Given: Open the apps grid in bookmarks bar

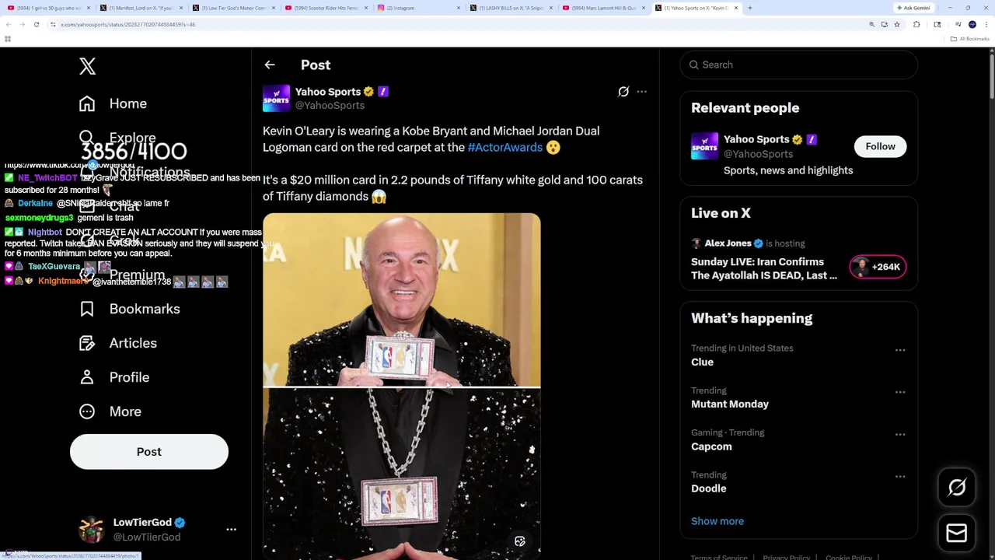Looking at the screenshot, I should 8,39.
